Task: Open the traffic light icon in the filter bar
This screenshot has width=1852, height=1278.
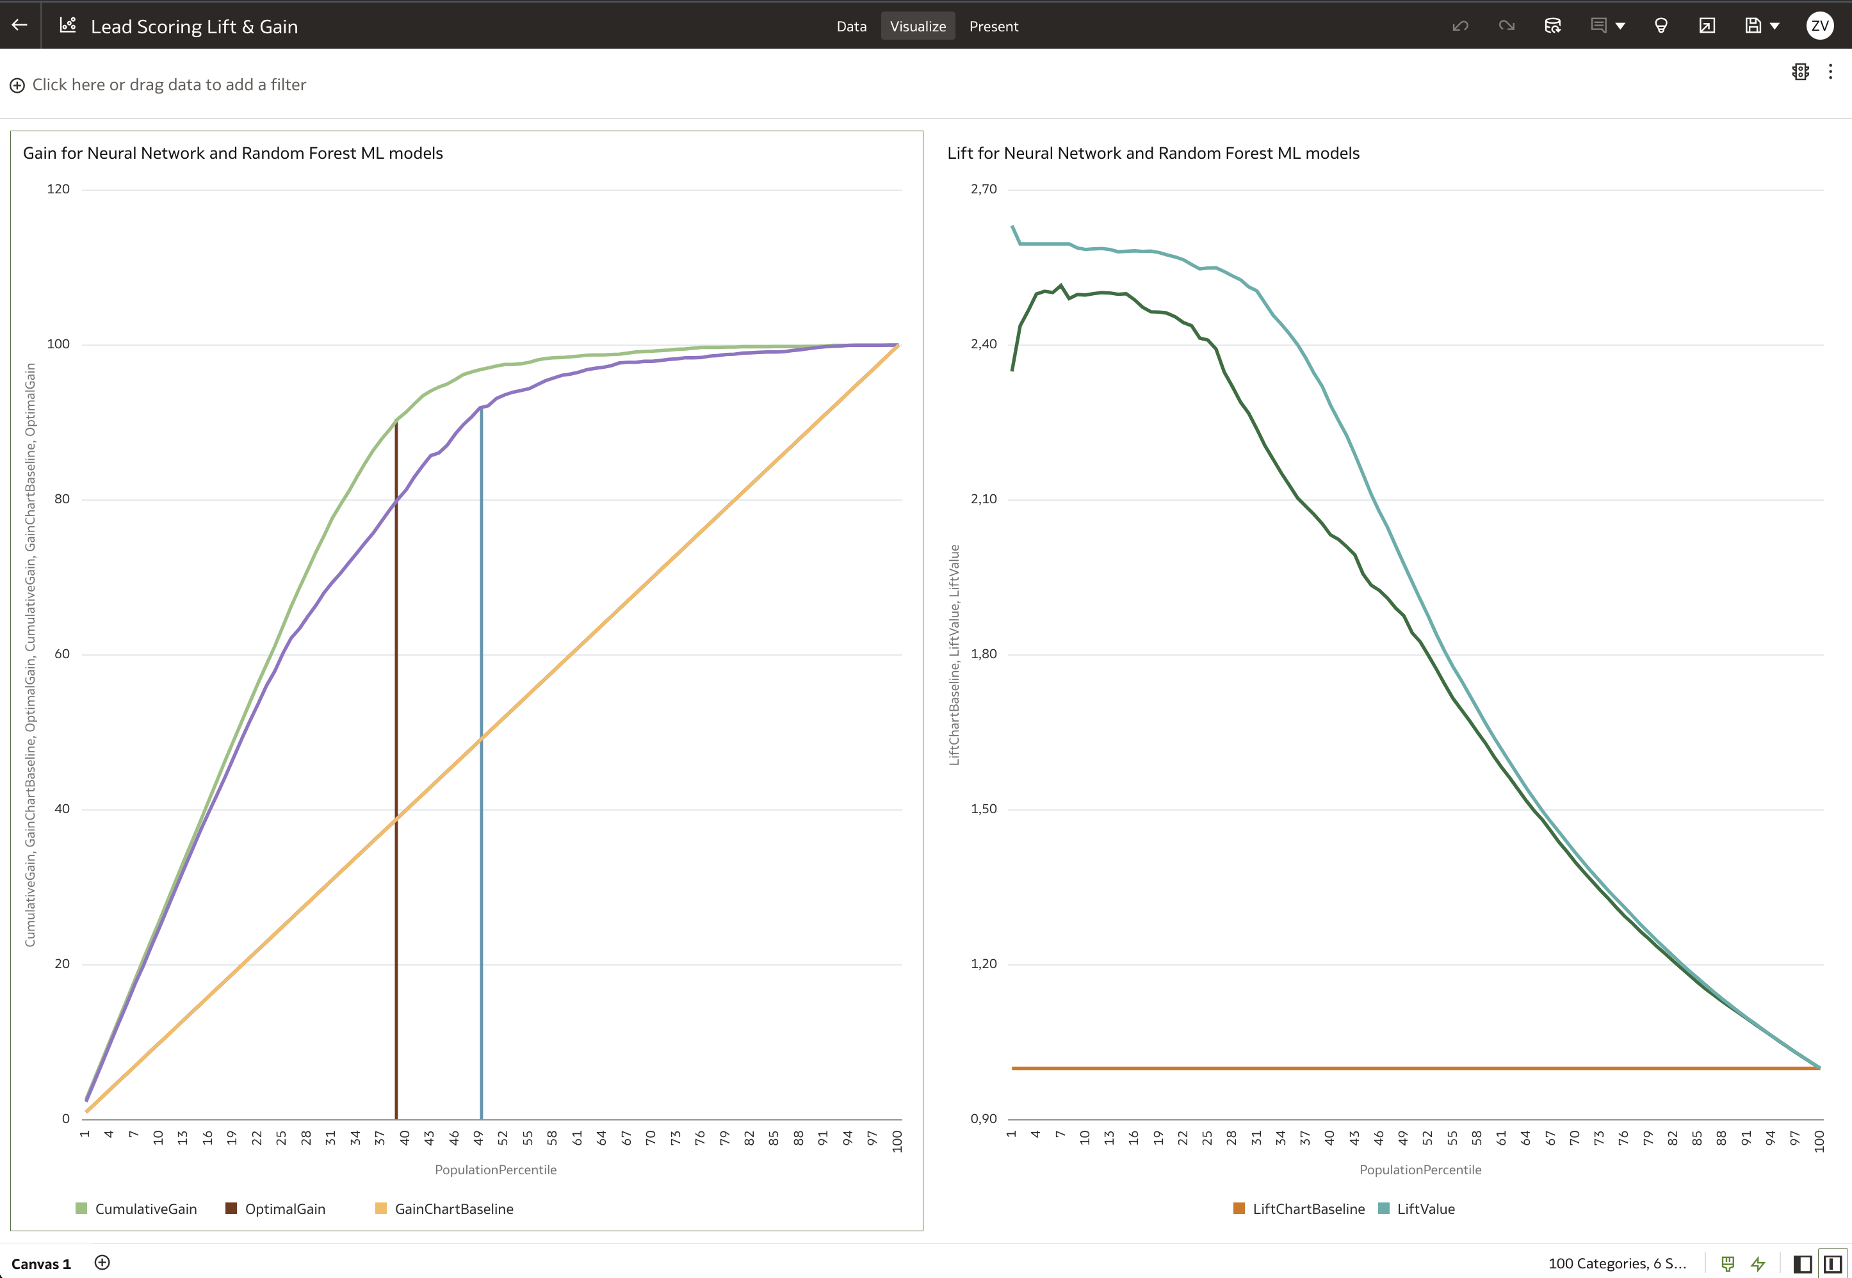Action: 1800,72
